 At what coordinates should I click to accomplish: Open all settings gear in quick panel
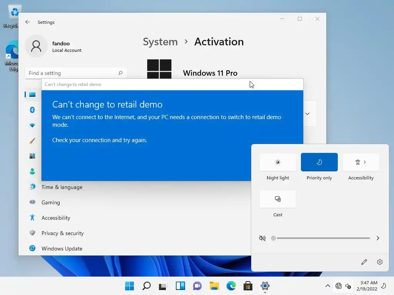coord(380,262)
